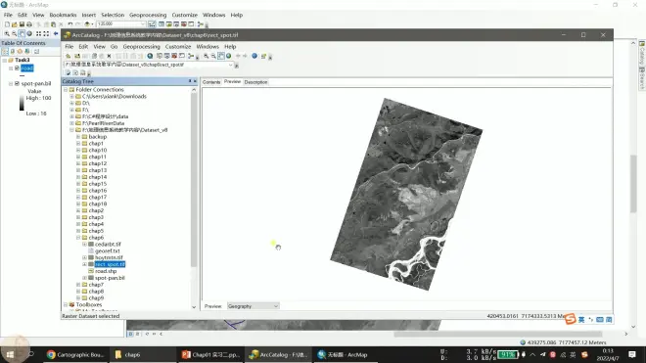Click Identify blue info icon in ArcCatalog
This screenshot has height=363, width=646.
tap(254, 56)
